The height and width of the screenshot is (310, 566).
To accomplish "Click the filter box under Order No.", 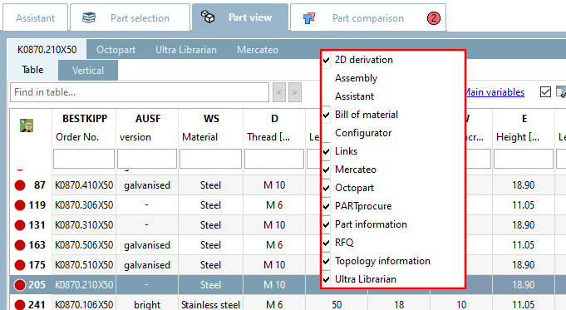I will (84, 159).
